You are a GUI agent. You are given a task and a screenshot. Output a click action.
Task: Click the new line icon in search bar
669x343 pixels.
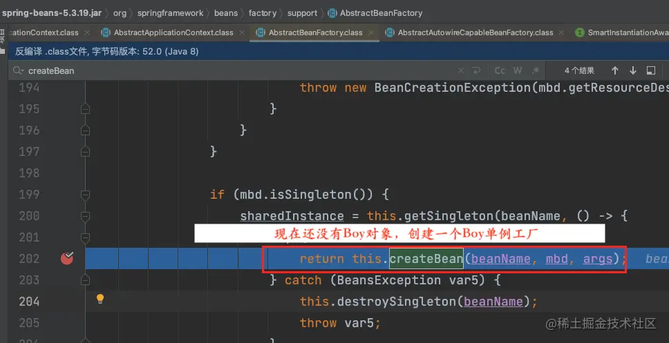(476, 70)
